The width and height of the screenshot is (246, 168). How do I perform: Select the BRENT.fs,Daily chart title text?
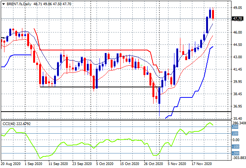19,4
